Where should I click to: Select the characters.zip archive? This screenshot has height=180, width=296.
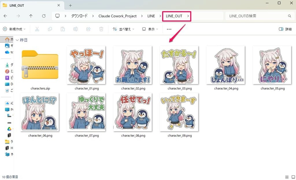click(40, 65)
